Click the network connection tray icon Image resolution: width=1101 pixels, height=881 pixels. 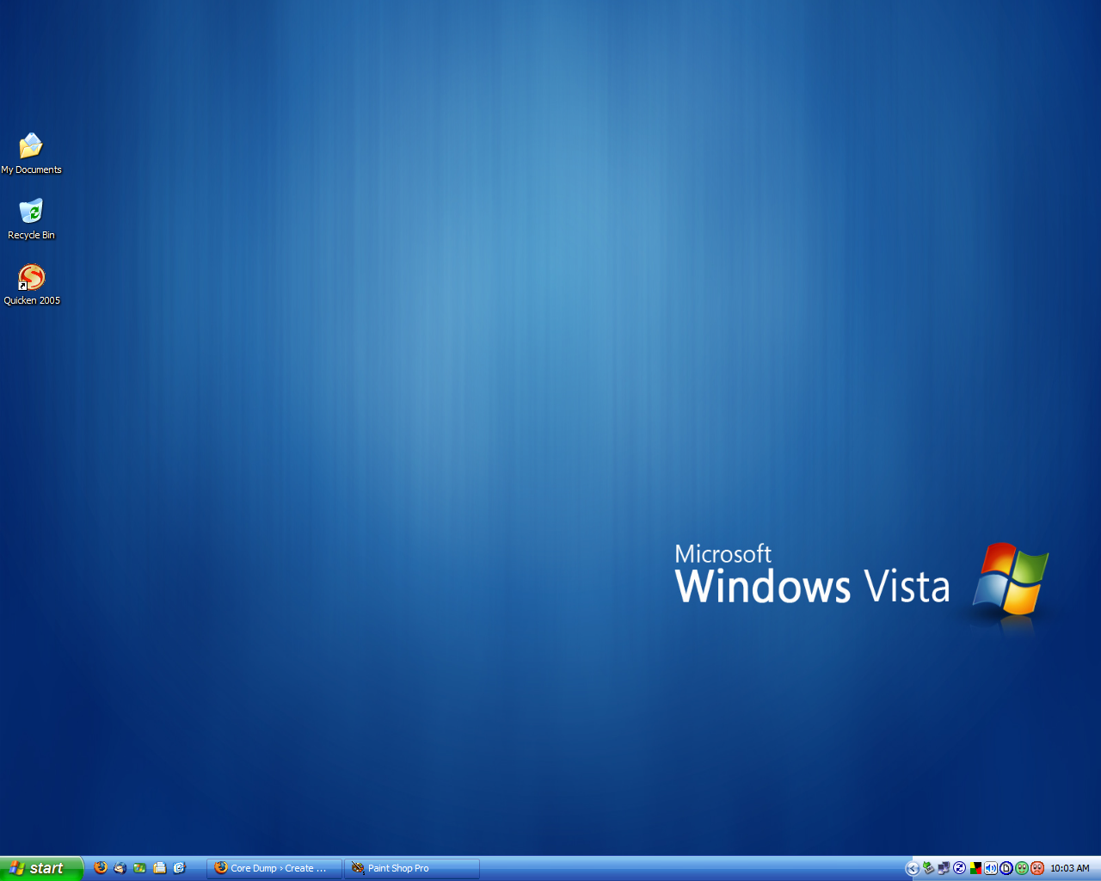944,868
